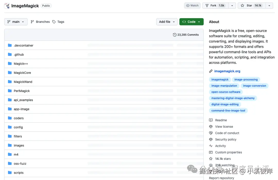Open the coders folder

[x=19, y=118]
